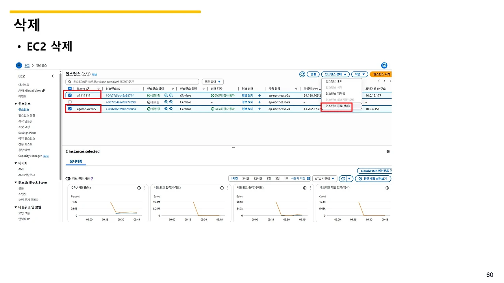Open the 작업 actions dropdown

[x=360, y=74]
